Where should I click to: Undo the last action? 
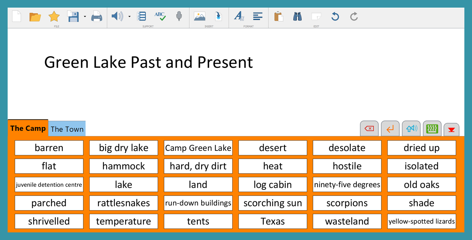335,16
